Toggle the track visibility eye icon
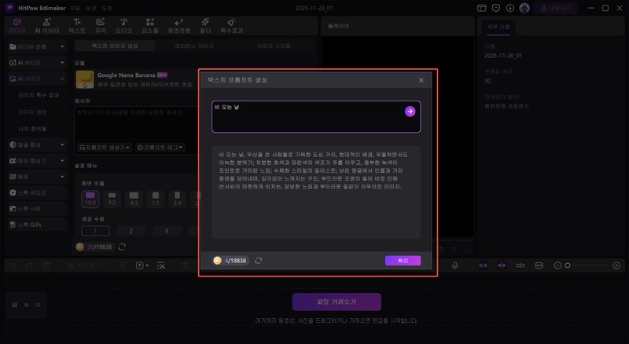 pos(27,305)
